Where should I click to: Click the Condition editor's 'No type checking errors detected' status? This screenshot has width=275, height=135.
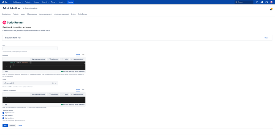click(73, 71)
